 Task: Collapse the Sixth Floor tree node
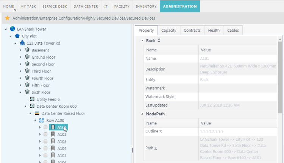tap(20, 92)
